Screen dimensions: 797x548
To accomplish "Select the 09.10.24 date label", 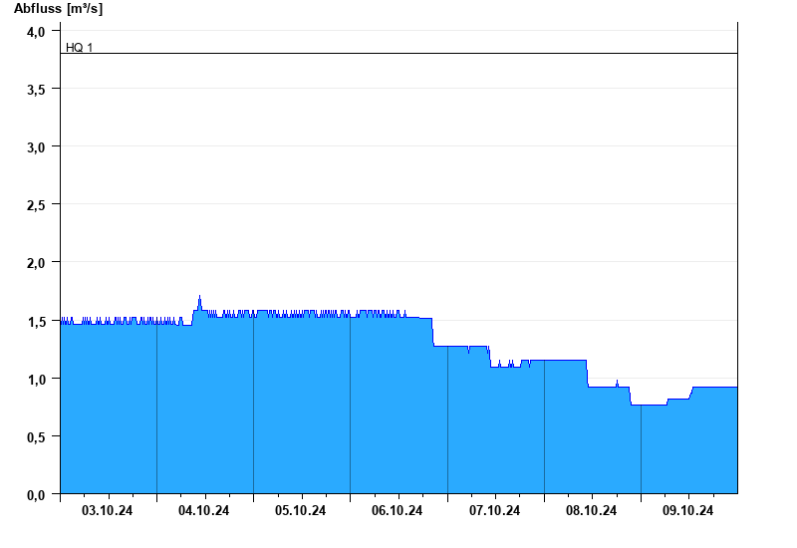I will pyautogui.click(x=688, y=511).
